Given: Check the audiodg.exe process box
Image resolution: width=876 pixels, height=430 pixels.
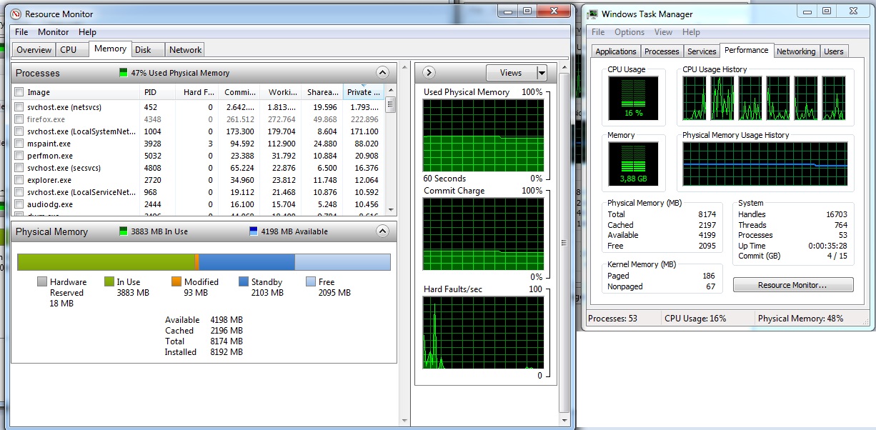Looking at the screenshot, I should point(19,204).
